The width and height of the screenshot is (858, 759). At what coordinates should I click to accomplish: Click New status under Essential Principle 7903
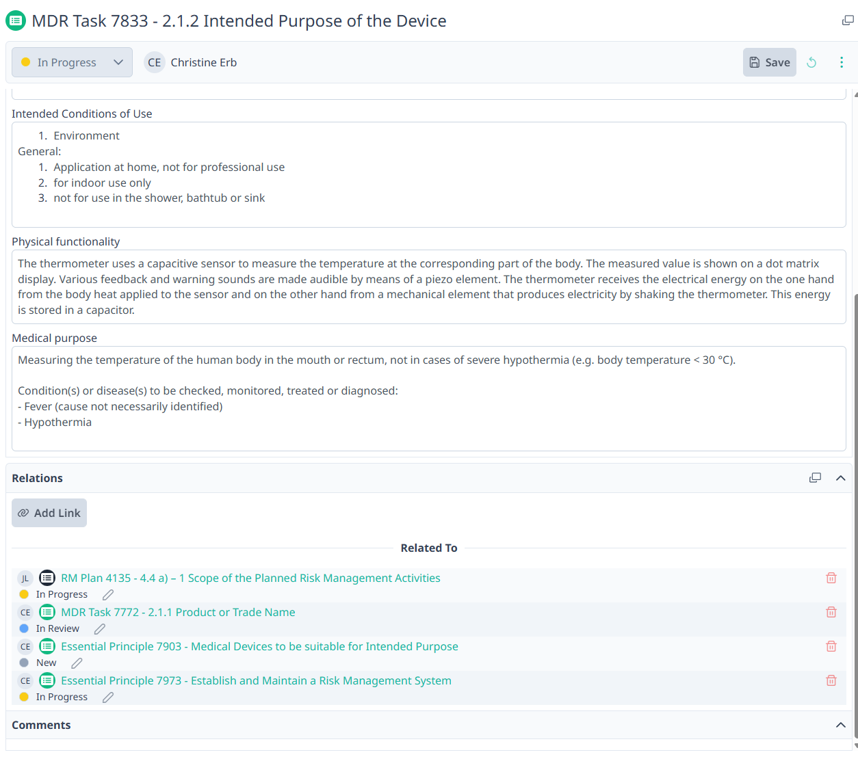[x=47, y=663]
